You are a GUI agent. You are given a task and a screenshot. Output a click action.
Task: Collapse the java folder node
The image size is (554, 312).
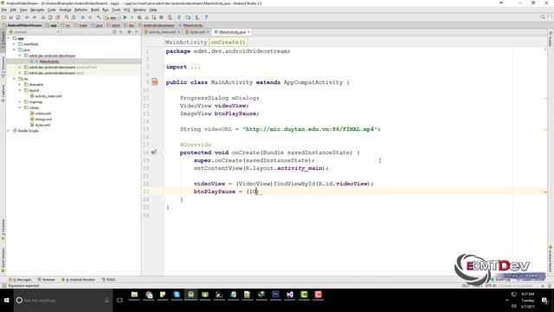pyautogui.click(x=14, y=50)
